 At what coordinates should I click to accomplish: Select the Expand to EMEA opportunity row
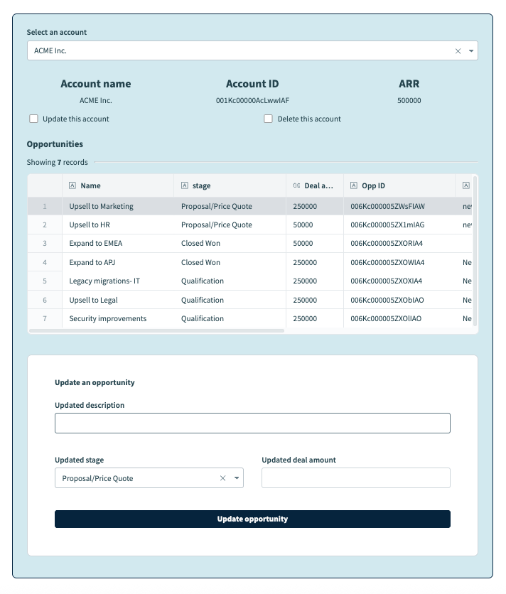[x=95, y=243]
